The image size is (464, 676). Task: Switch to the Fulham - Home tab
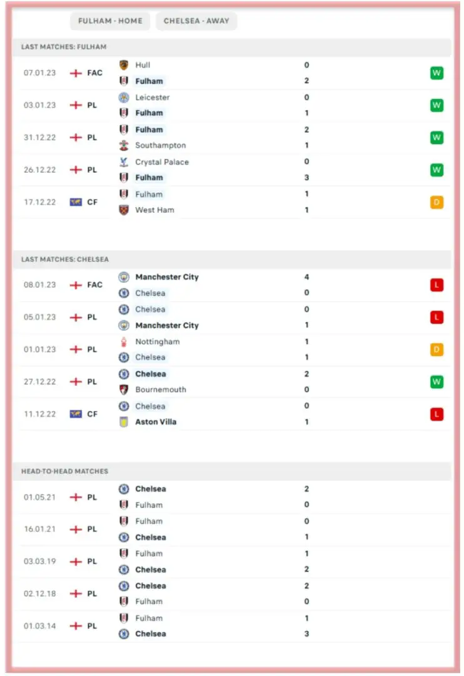[110, 21]
